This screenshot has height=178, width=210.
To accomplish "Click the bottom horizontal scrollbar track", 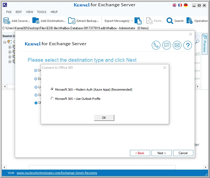I will click(x=102, y=167).
